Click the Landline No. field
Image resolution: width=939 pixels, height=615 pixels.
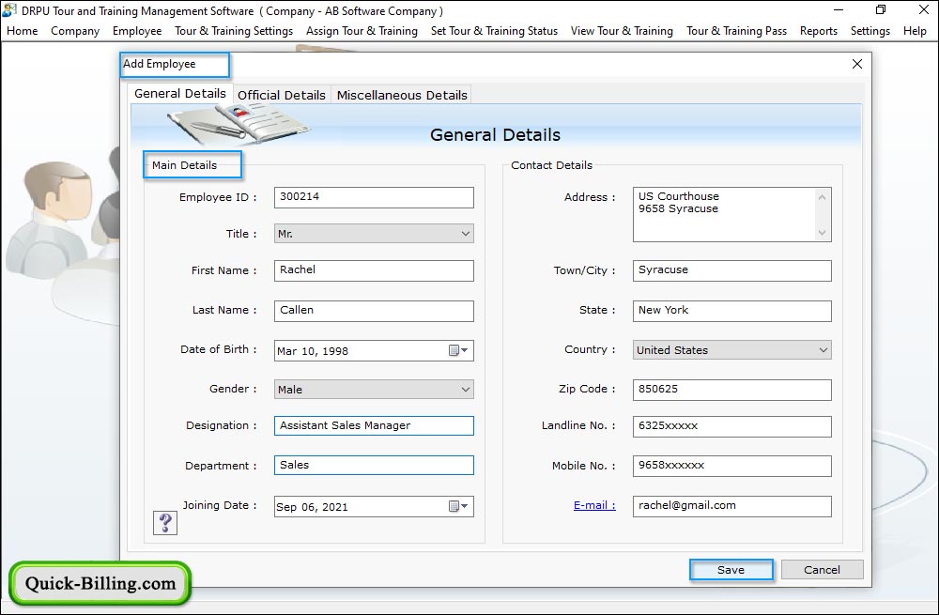click(x=731, y=425)
